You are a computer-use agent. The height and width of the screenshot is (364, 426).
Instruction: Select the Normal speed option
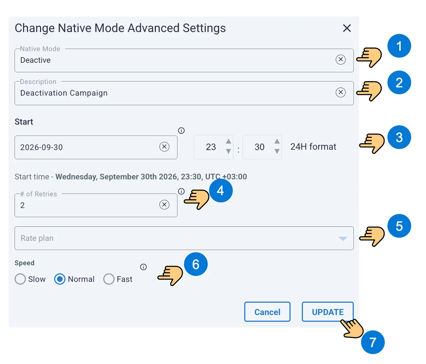coord(60,279)
